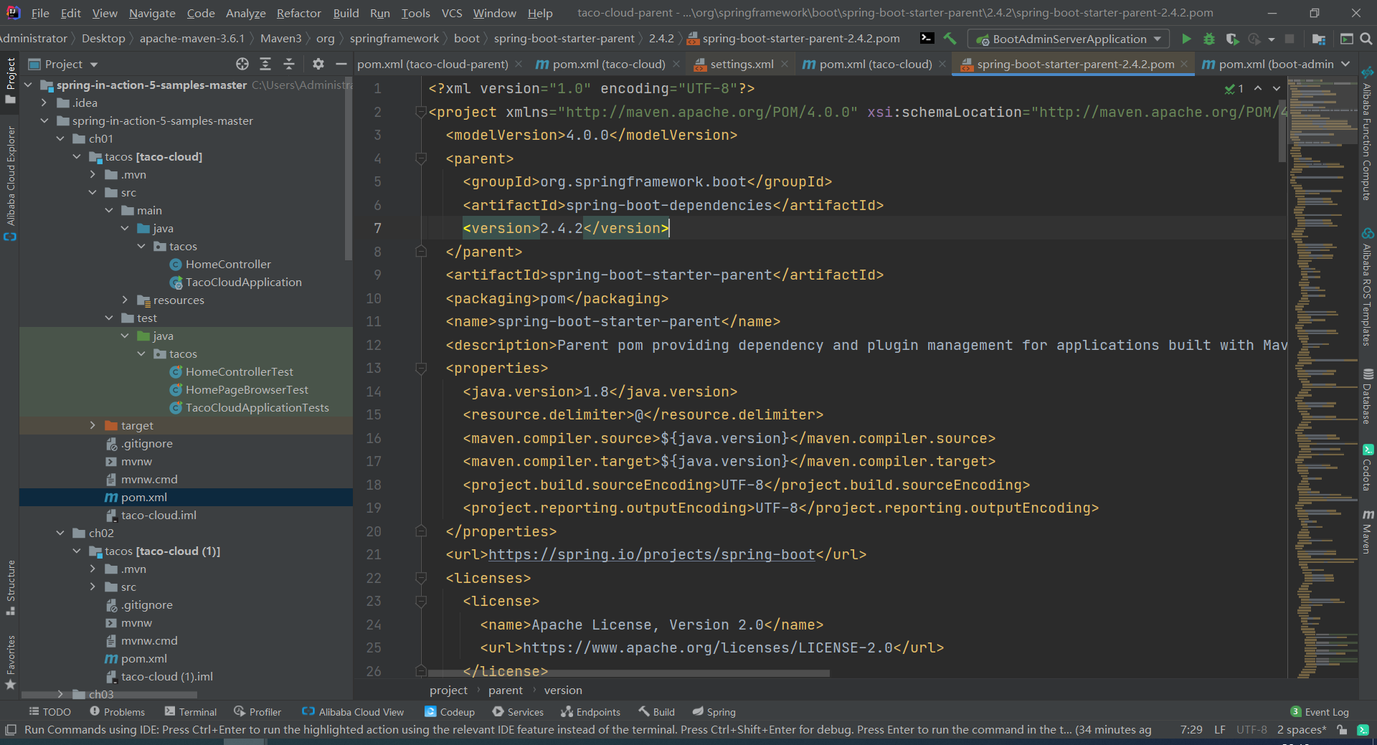This screenshot has height=745, width=1377.
Task: Open the Terminal tool window button
Action: click(190, 712)
